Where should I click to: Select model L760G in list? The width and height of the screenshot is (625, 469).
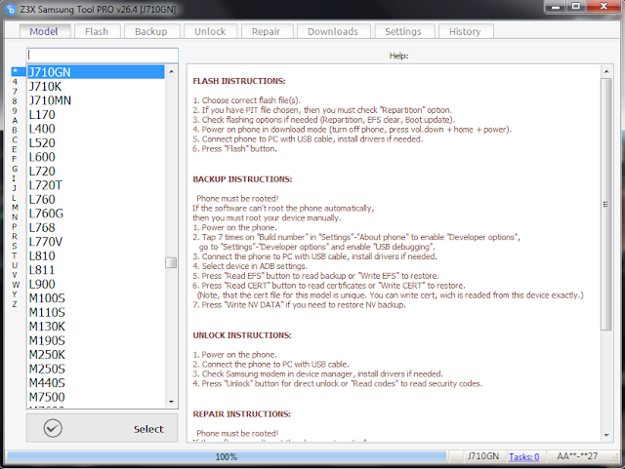(x=96, y=214)
